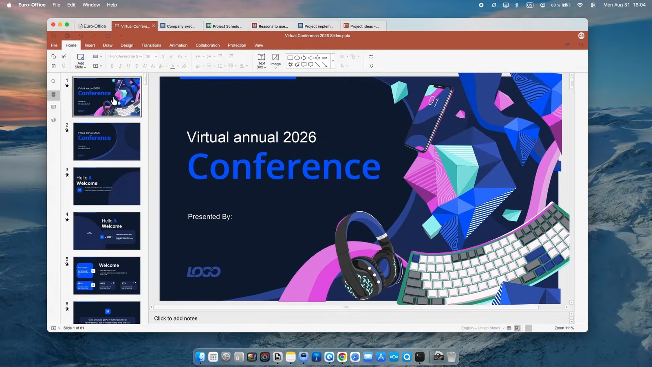652x367 pixels.
Task: Open the Insert ribbon tab
Action: [x=90, y=45]
